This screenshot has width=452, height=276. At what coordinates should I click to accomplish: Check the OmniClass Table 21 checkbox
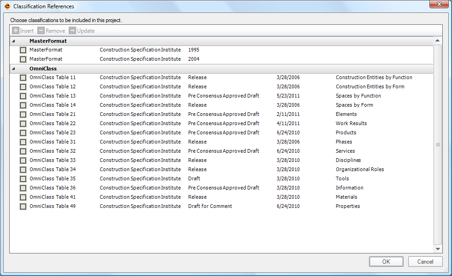[23, 115]
